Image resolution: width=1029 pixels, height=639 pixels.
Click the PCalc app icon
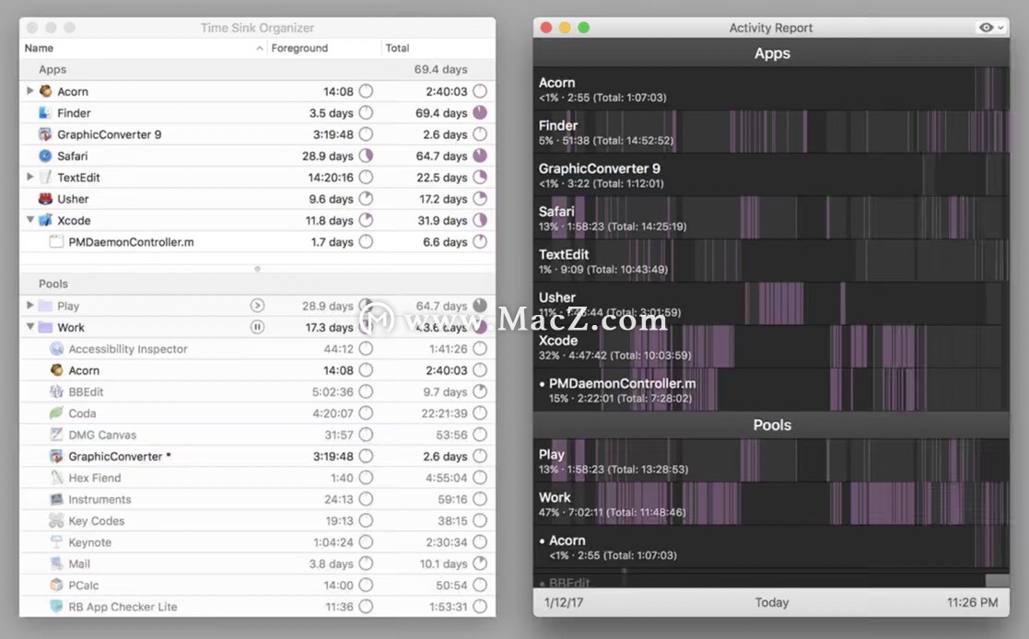[56, 586]
